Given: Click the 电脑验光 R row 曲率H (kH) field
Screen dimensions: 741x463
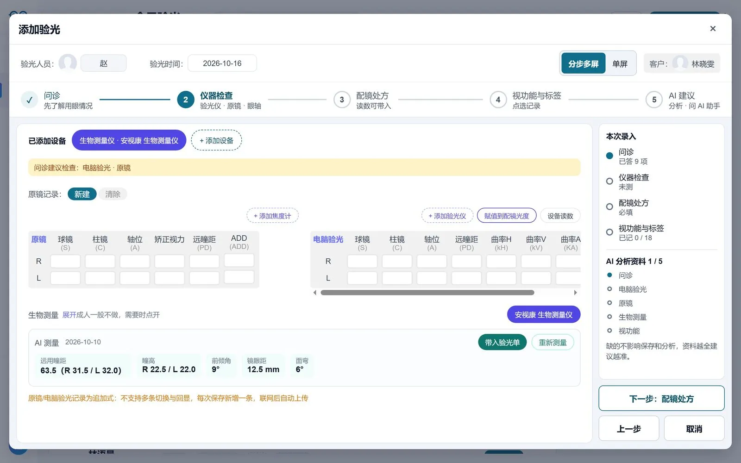Looking at the screenshot, I should pos(501,261).
